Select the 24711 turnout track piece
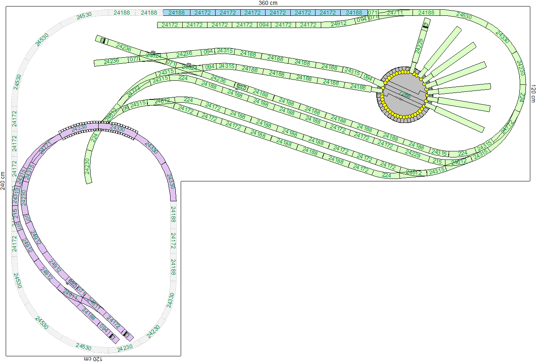Screen dimensions: 536x362 tap(395, 13)
